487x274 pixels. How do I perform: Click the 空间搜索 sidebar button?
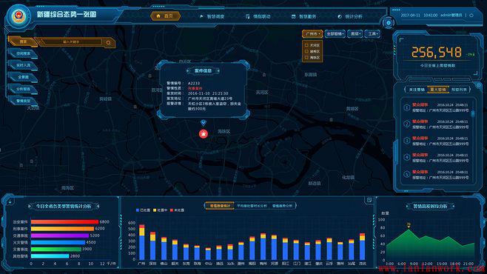pyautogui.click(x=23, y=54)
